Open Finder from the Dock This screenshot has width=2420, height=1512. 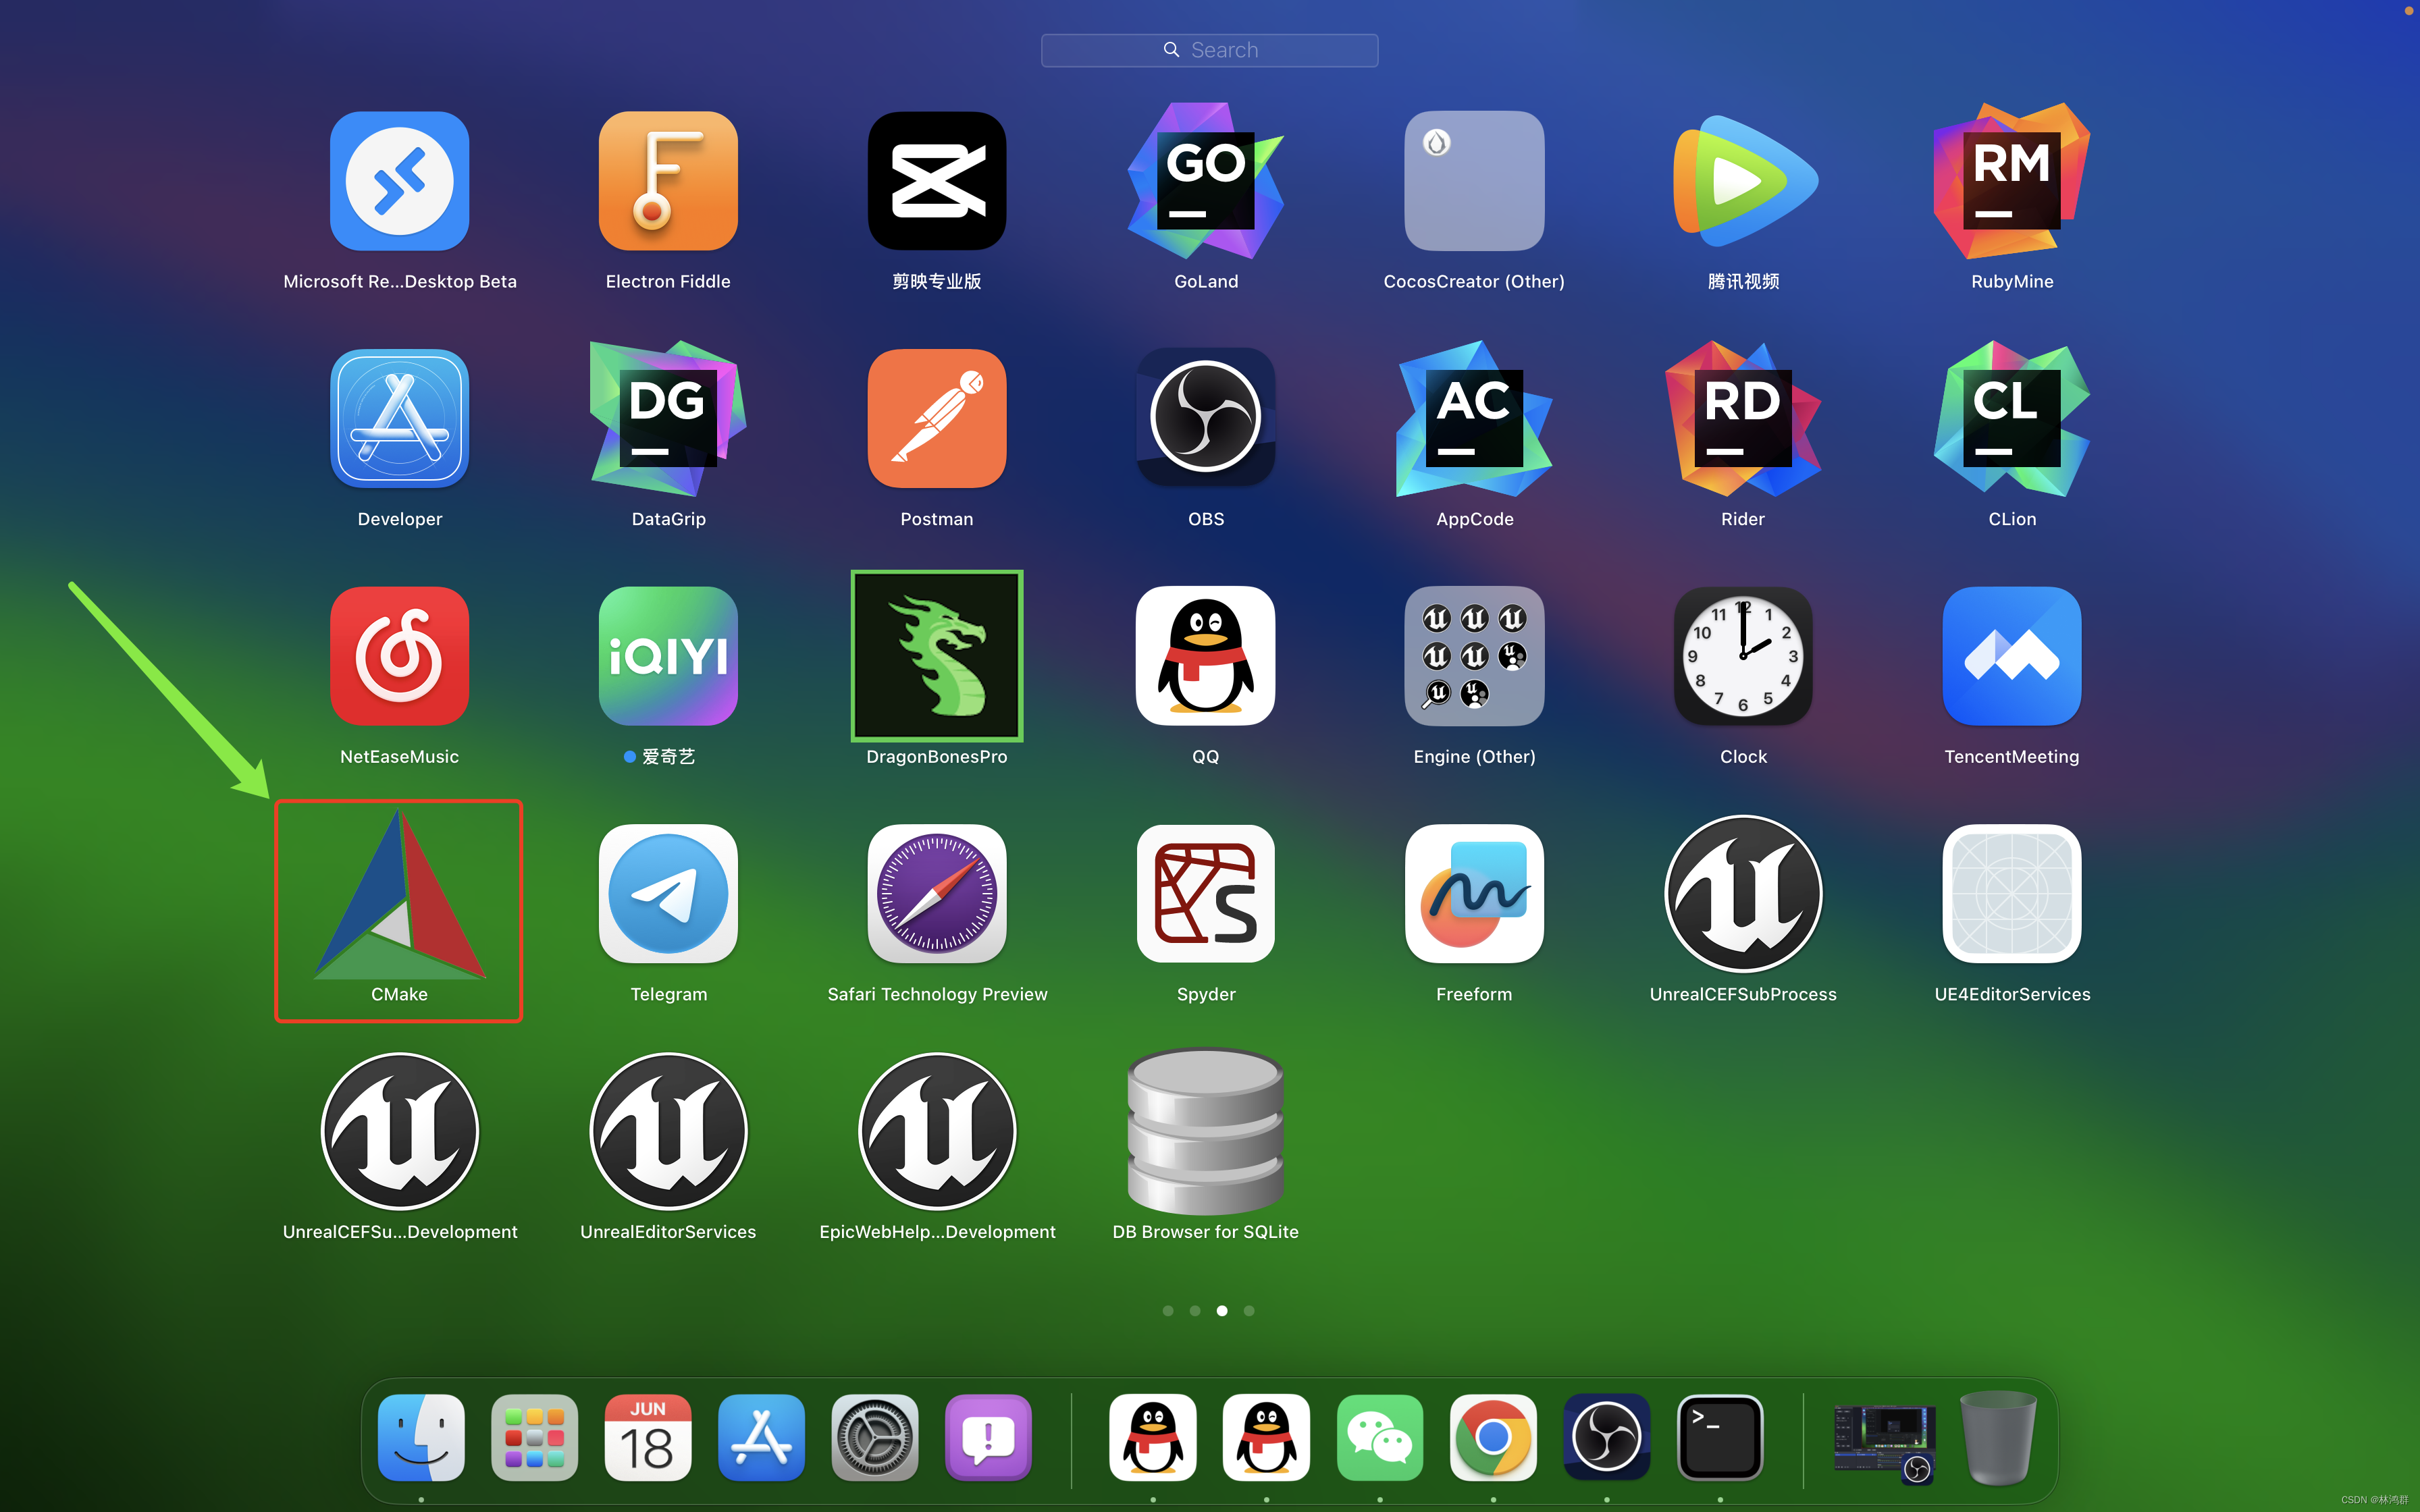421,1437
